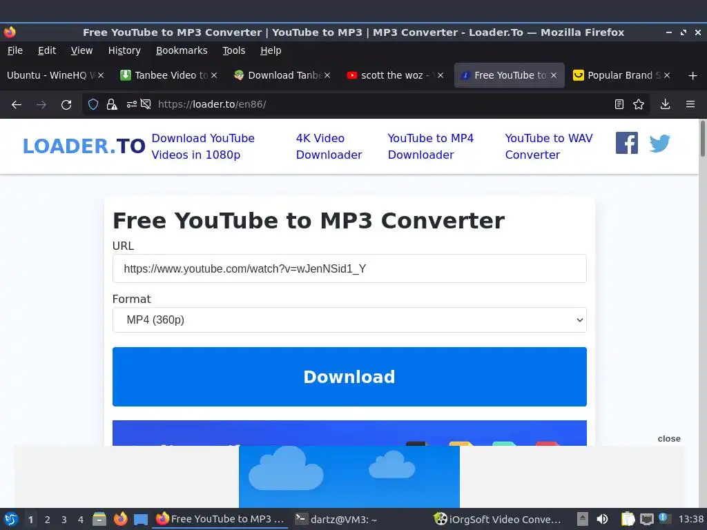
Task: Close the Tanbee Video tab
Action: 214,75
